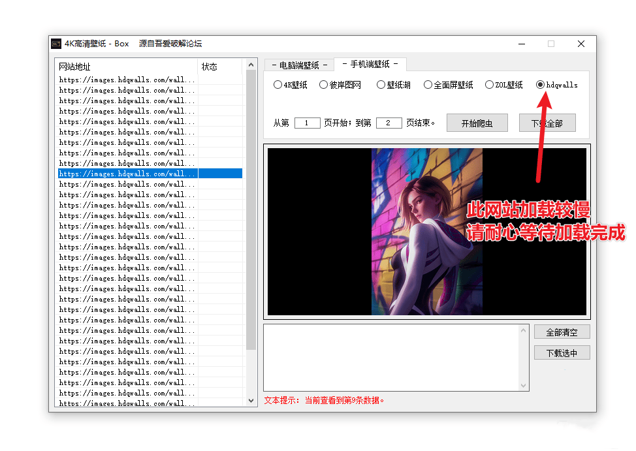Focus the end page number field
The height and width of the screenshot is (451, 636).
click(389, 123)
